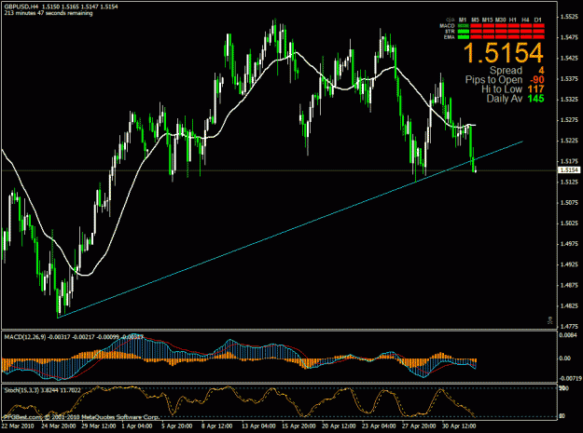Click the red EMA D1 signal cell

coord(539,37)
